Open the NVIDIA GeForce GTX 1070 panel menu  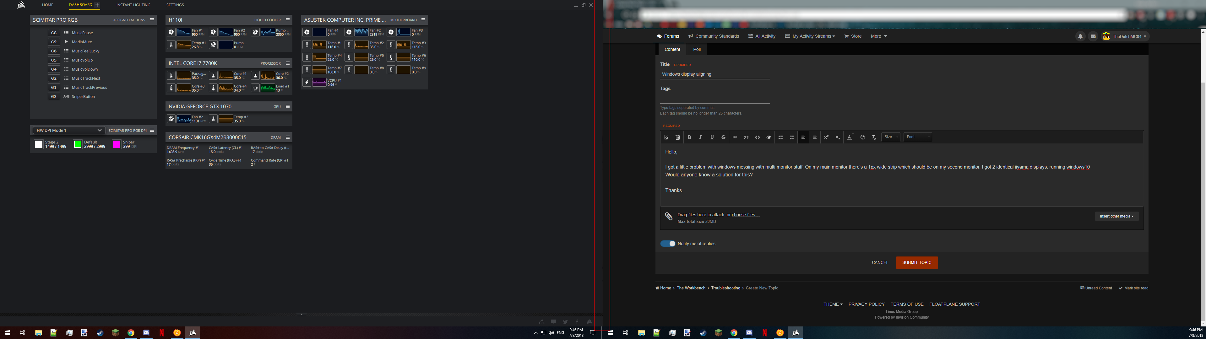[287, 106]
